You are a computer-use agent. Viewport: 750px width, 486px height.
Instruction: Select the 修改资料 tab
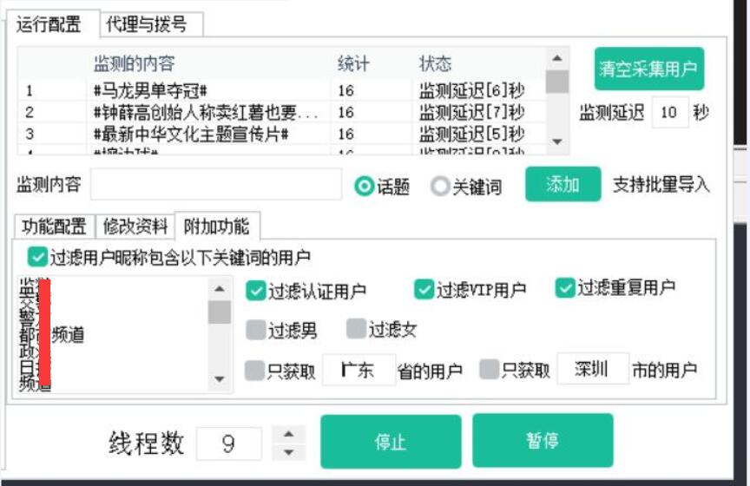135,227
